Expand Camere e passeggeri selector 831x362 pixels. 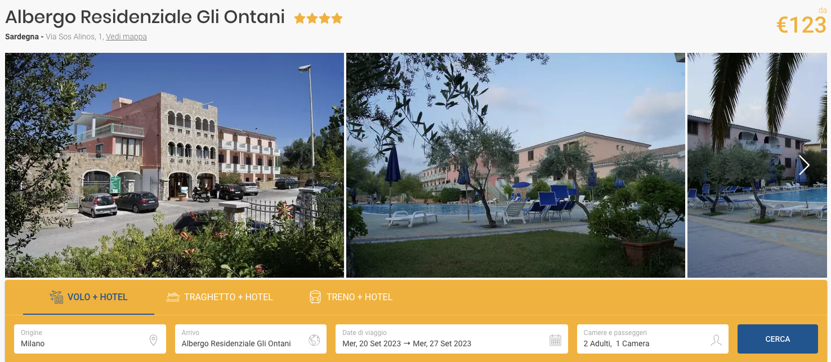(653, 339)
